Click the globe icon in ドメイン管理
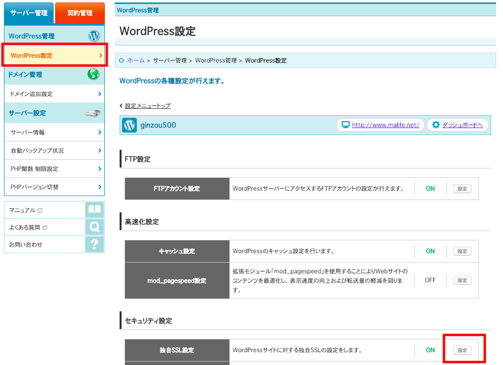This screenshot has height=365, width=503. pos(94,74)
